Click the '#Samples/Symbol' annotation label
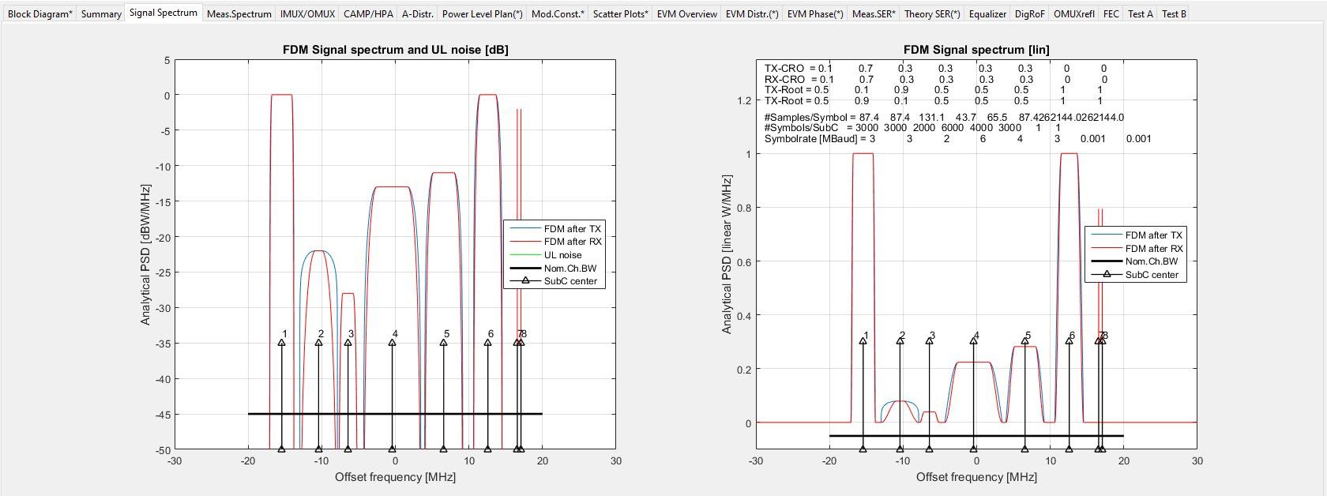 pyautogui.click(x=804, y=118)
